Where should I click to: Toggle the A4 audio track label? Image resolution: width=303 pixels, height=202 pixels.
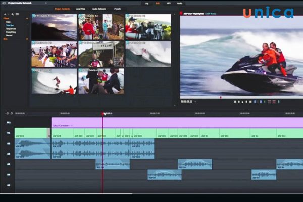(x=8, y=175)
